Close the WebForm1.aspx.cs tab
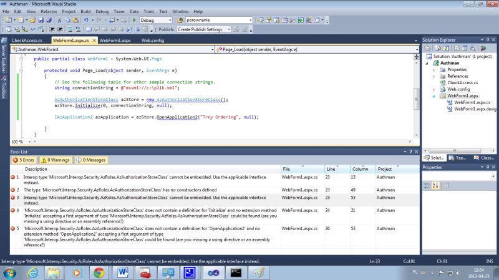The width and height of the screenshot is (499, 280). point(94,41)
